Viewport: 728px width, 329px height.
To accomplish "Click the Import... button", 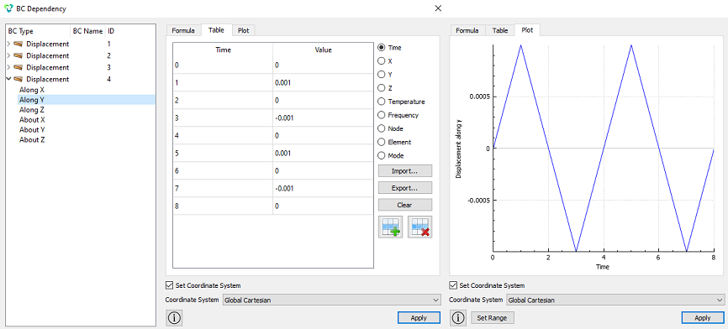I will [405, 171].
